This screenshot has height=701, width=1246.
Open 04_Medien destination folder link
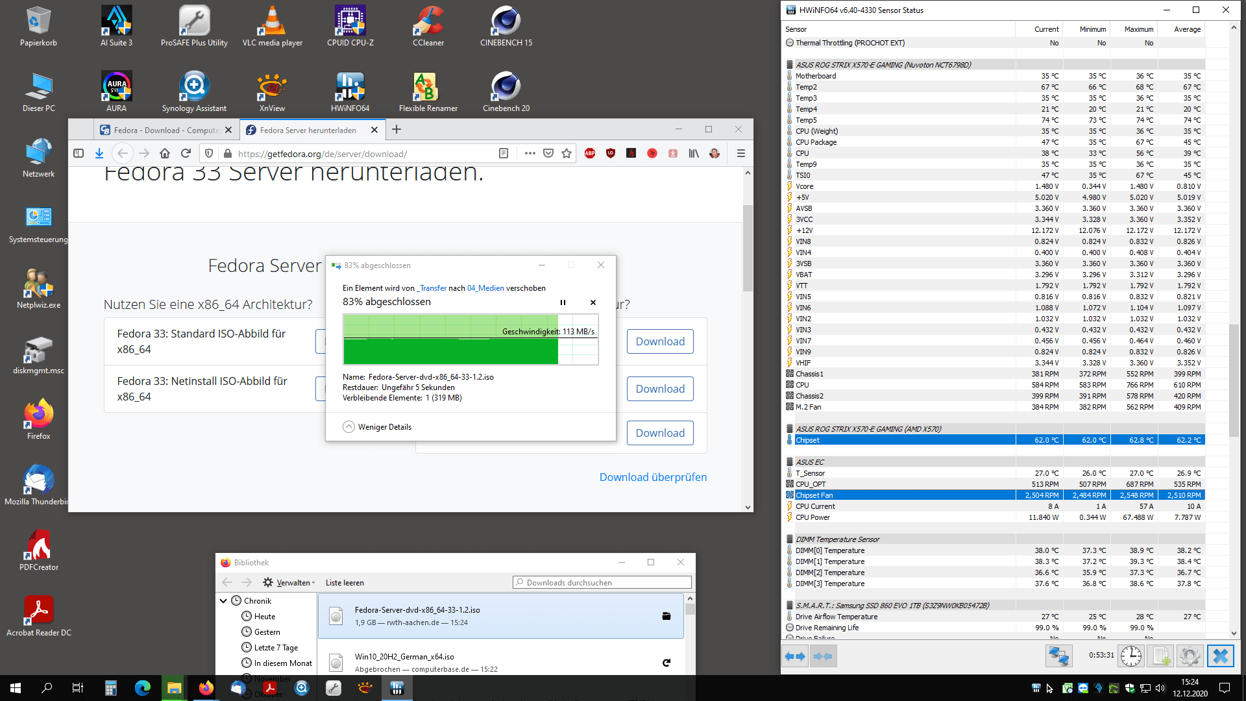click(x=485, y=288)
